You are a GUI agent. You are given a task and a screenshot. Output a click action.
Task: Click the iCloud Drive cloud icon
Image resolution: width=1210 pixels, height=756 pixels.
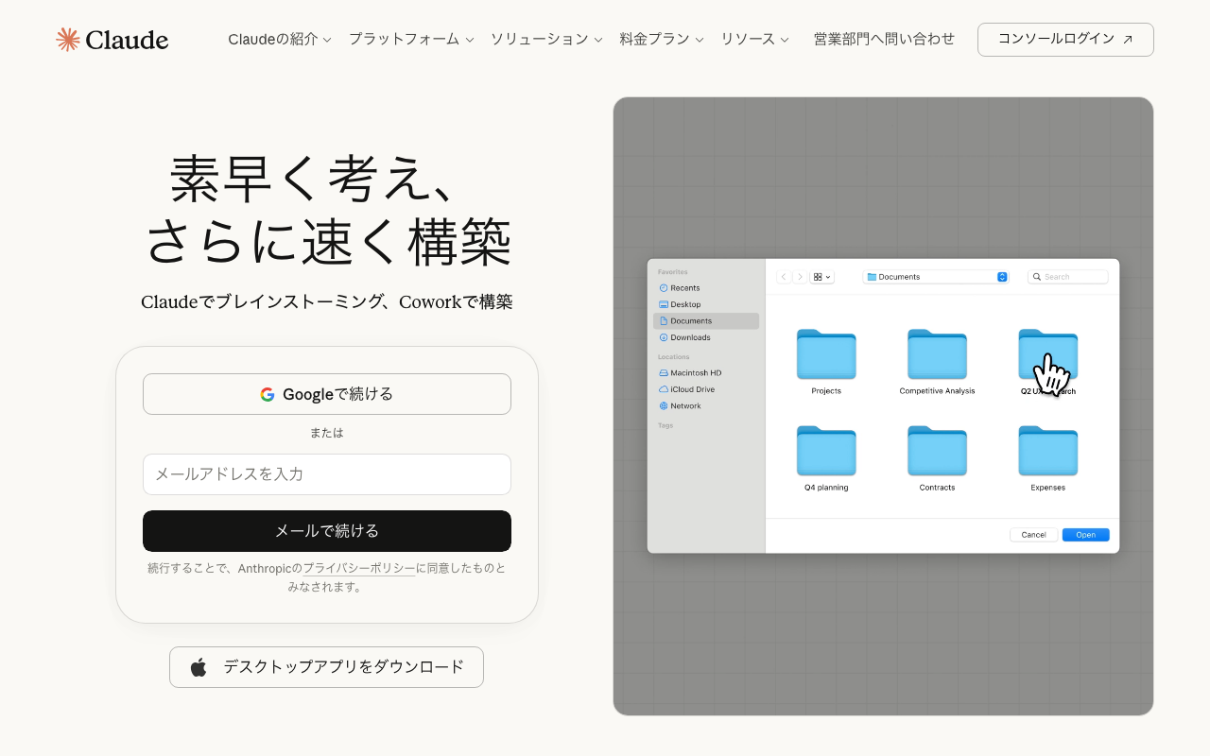point(664,389)
